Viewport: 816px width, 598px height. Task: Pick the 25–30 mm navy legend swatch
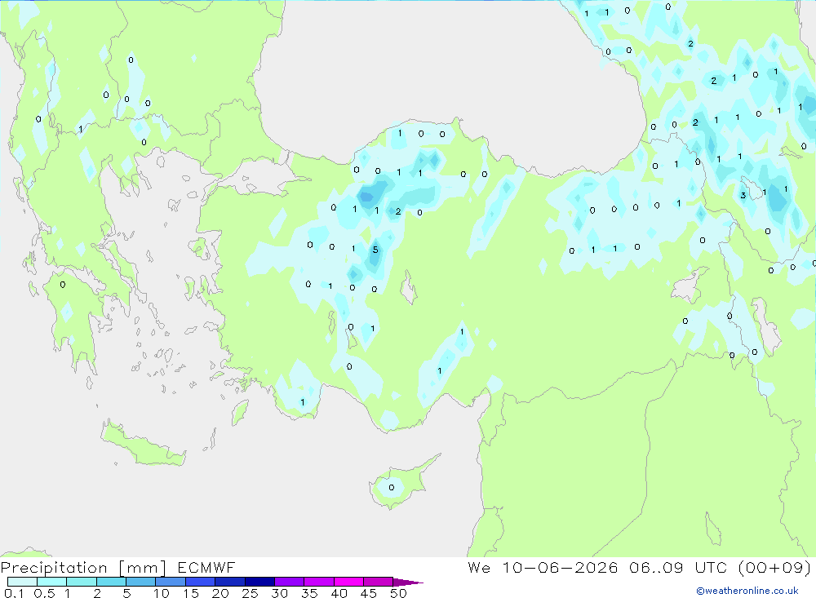coord(259,582)
